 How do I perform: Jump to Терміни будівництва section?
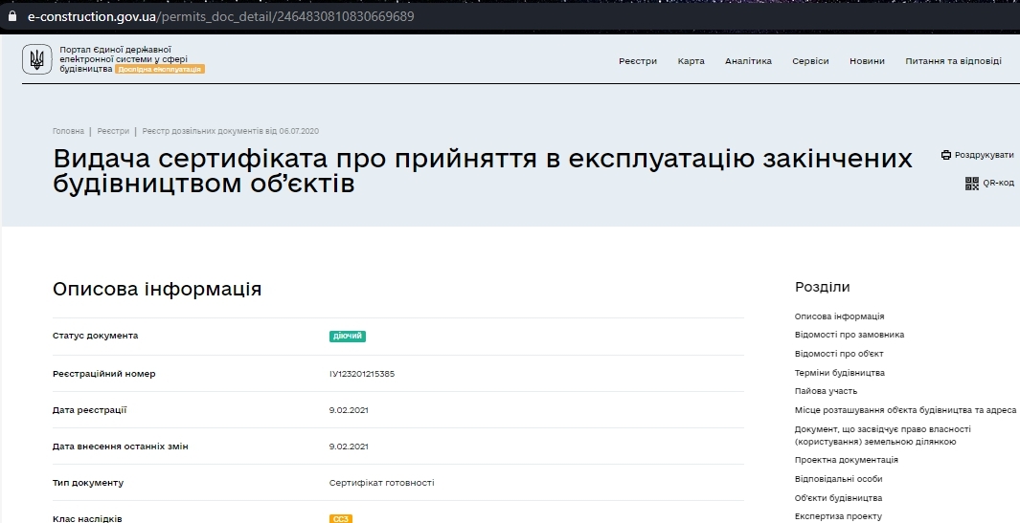pos(839,373)
